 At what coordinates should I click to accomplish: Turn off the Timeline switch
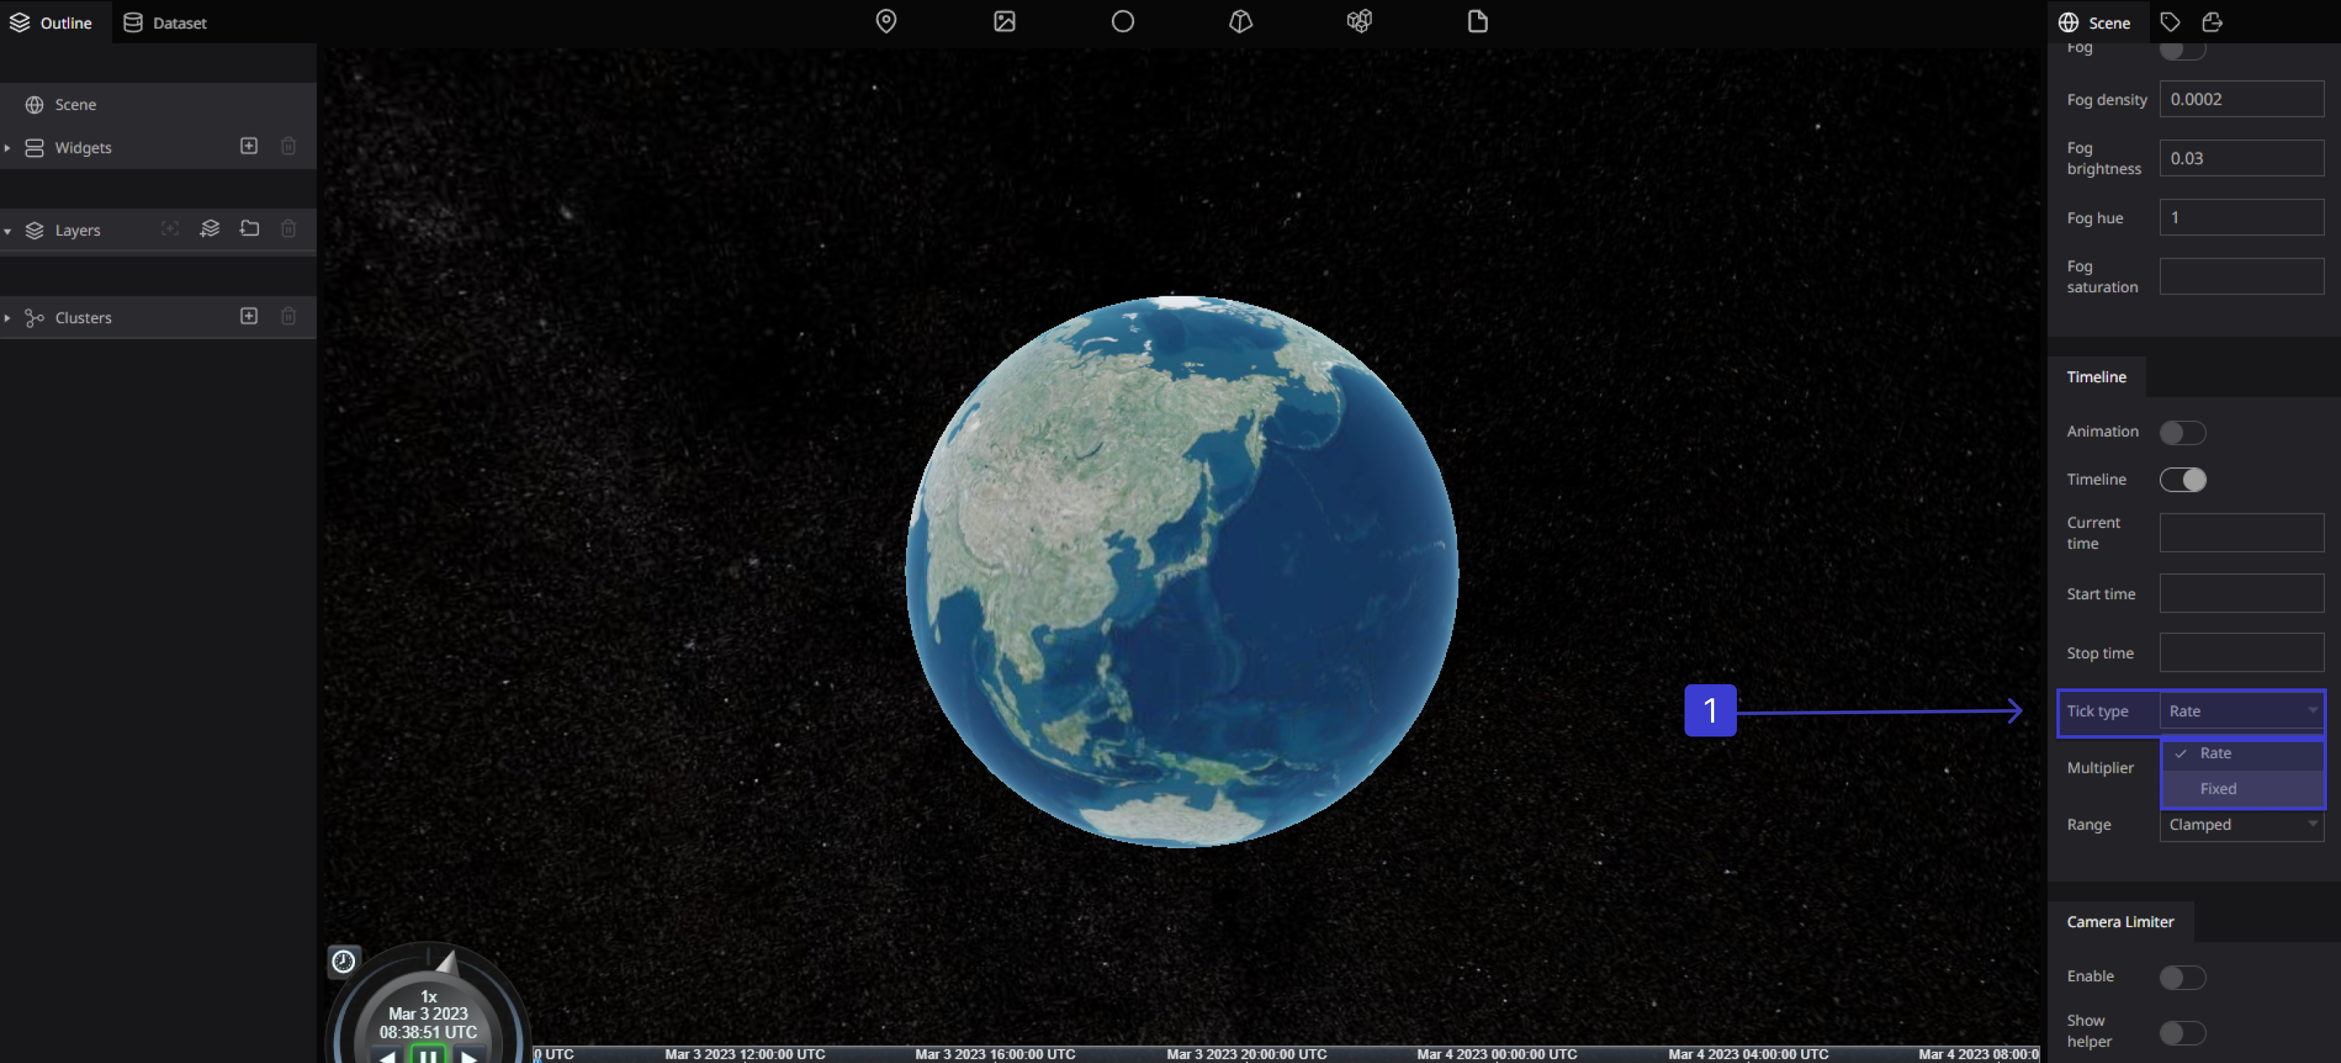[x=2182, y=480]
